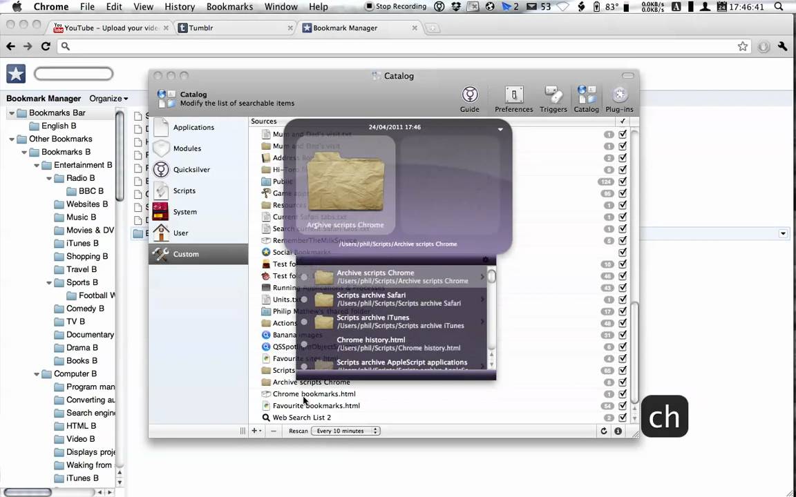Open Chrome wrench menu
The height and width of the screenshot is (497, 796).
click(782, 46)
